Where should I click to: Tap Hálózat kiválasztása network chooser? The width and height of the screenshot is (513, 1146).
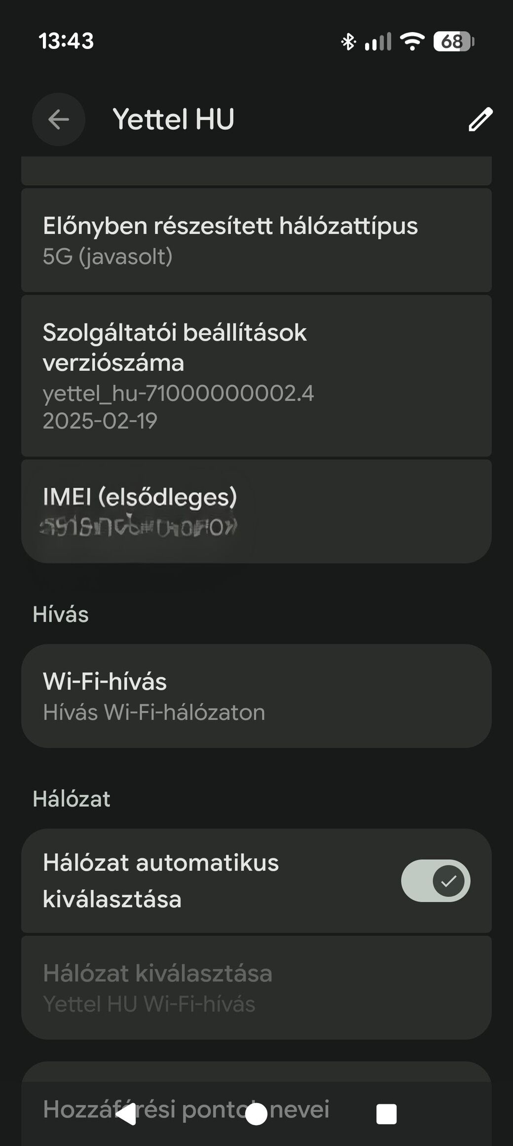point(256,987)
